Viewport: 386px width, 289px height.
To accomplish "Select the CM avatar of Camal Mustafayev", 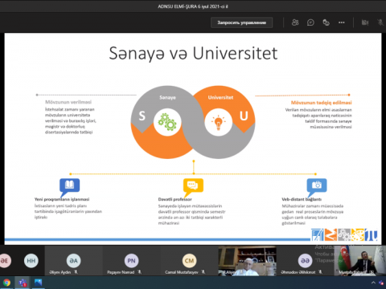I will [x=189, y=260].
